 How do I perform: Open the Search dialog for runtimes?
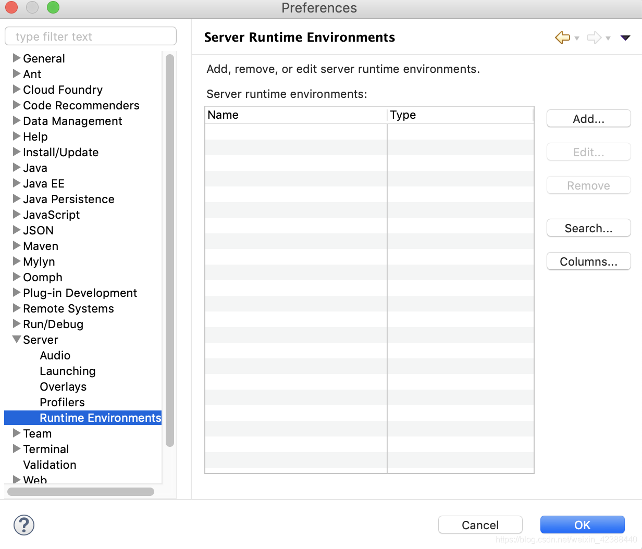588,228
